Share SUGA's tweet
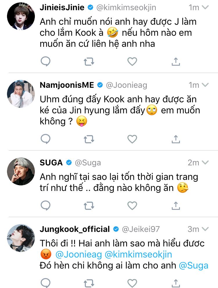The width and height of the screenshot is (218, 288). pos(175,206)
